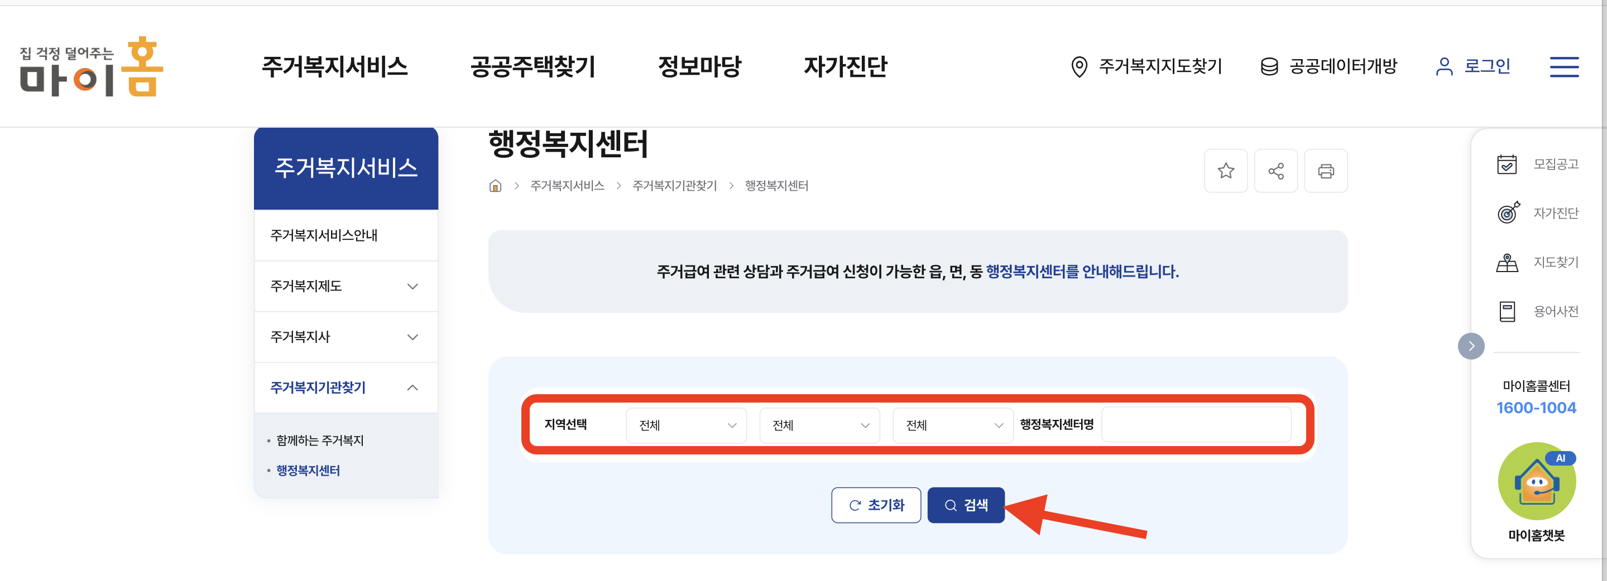Click the 마이홈 logo
This screenshot has width=1607, height=581.
pos(91,66)
